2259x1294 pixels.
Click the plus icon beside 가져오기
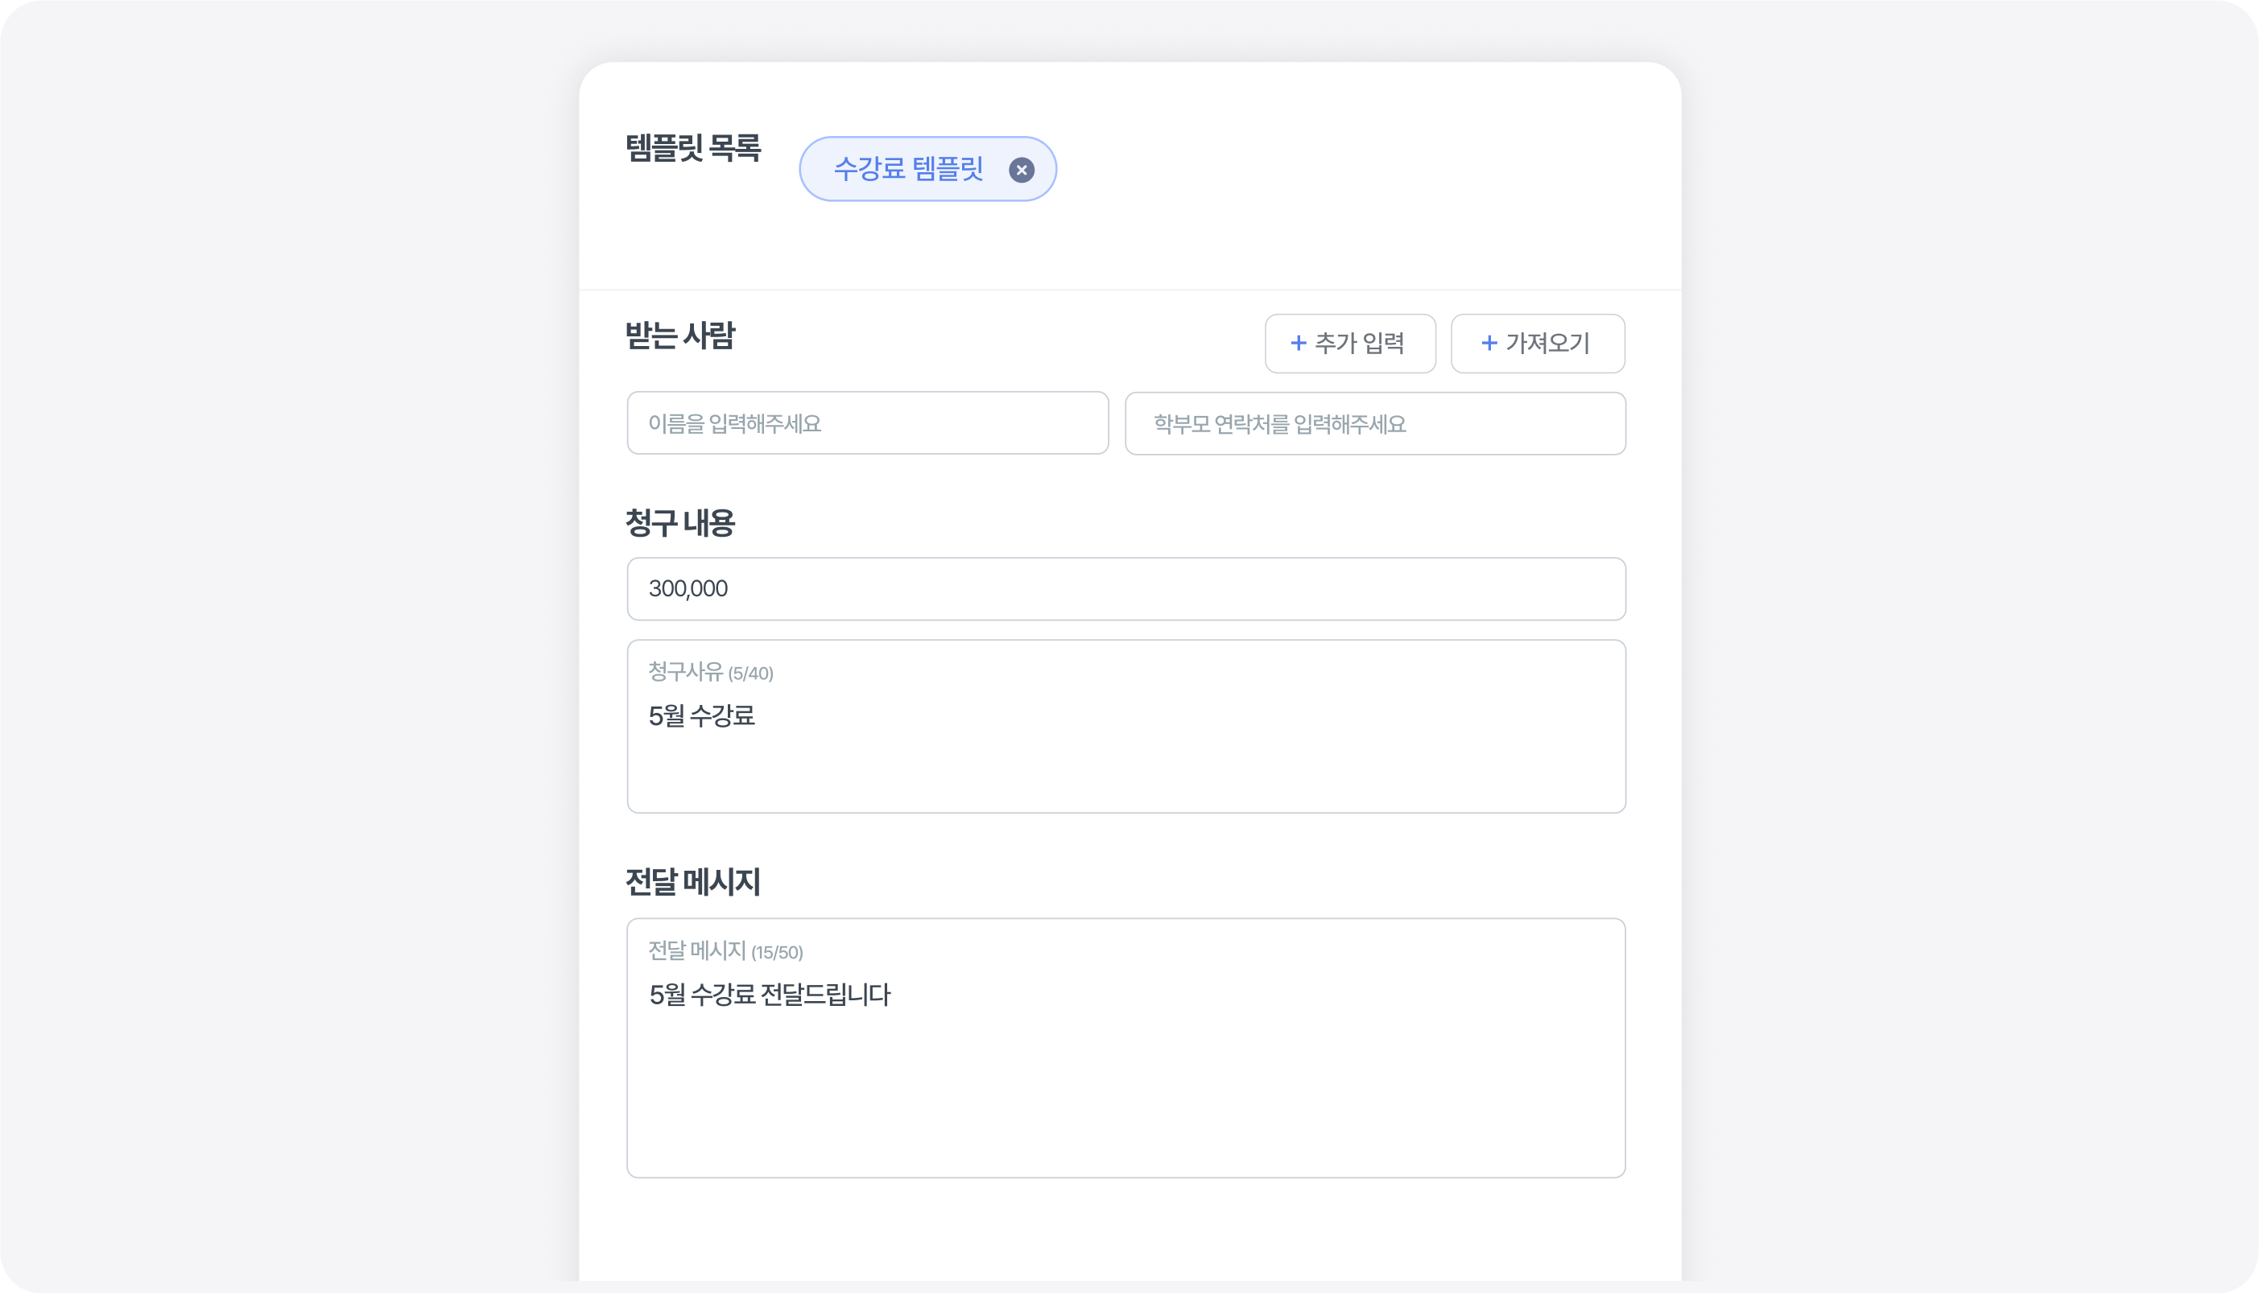click(1489, 343)
